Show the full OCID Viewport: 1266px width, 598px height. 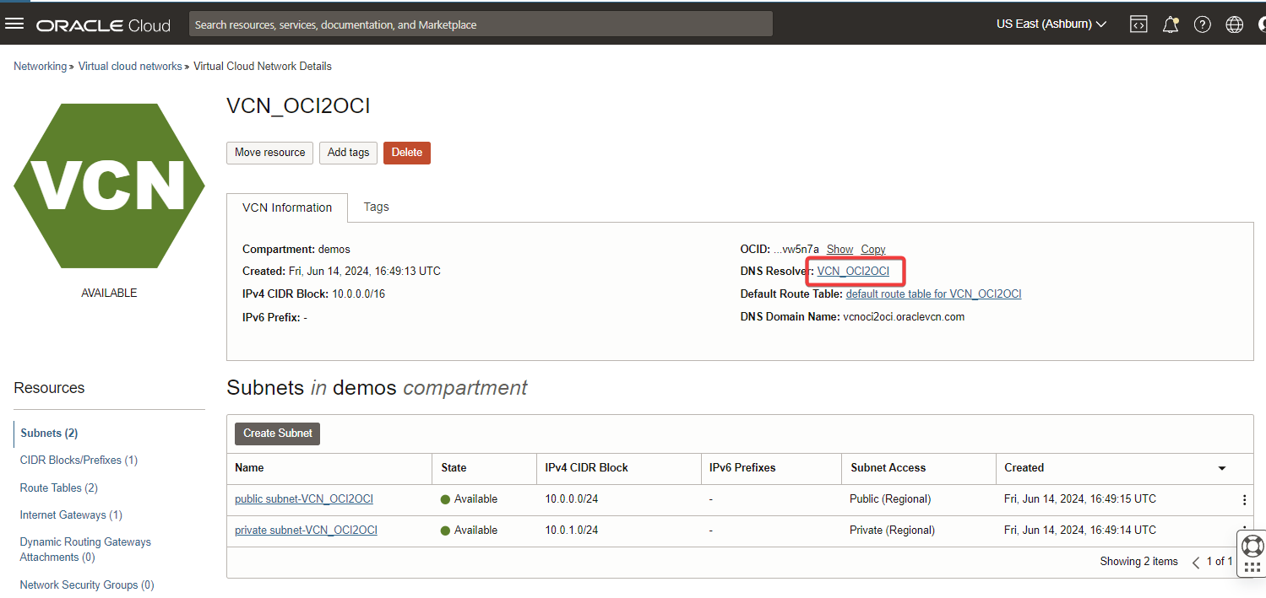840,250
